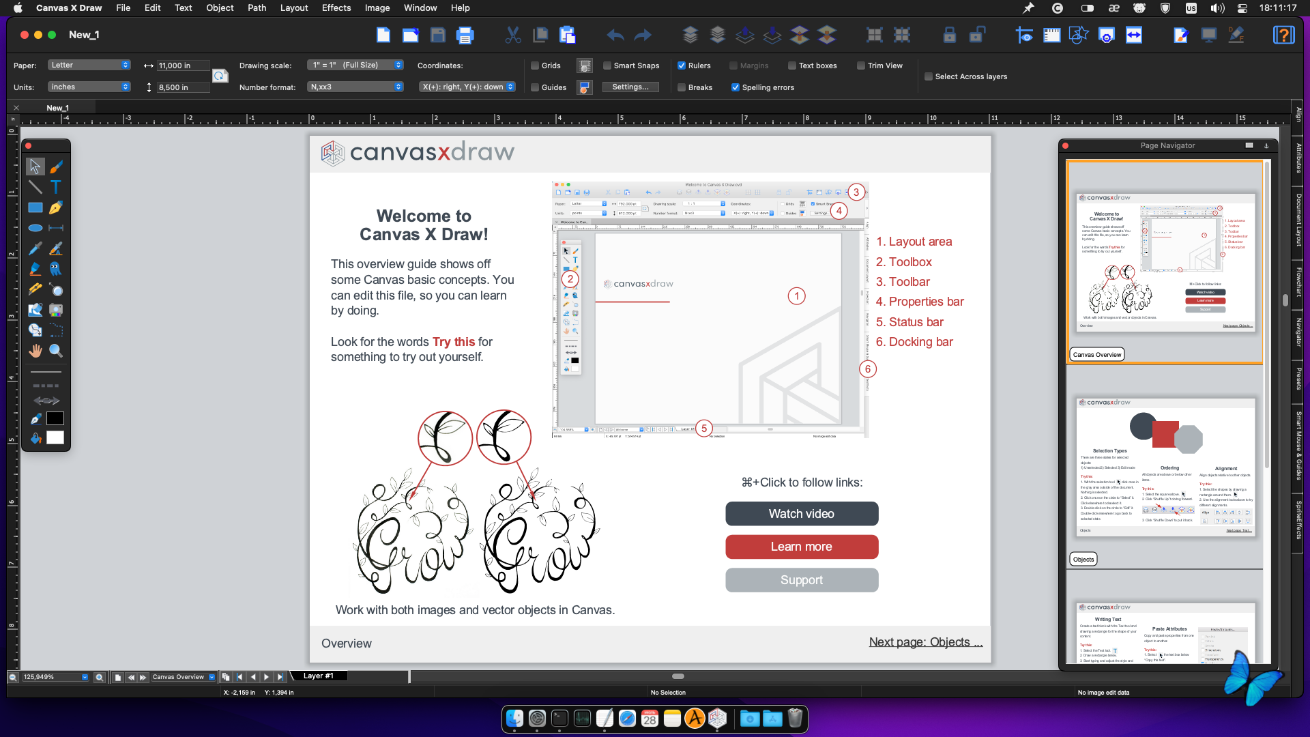Enable the Grids checkbox

pos(536,66)
